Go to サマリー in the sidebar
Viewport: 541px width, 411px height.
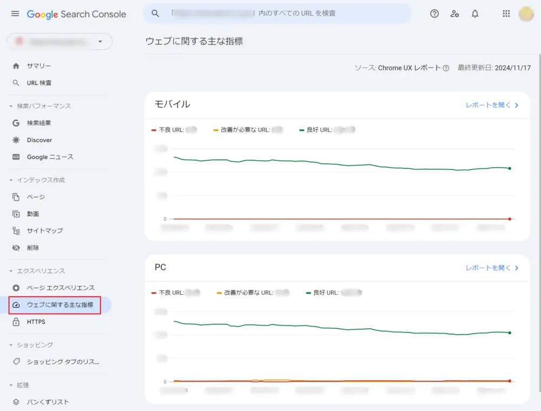tap(39, 66)
